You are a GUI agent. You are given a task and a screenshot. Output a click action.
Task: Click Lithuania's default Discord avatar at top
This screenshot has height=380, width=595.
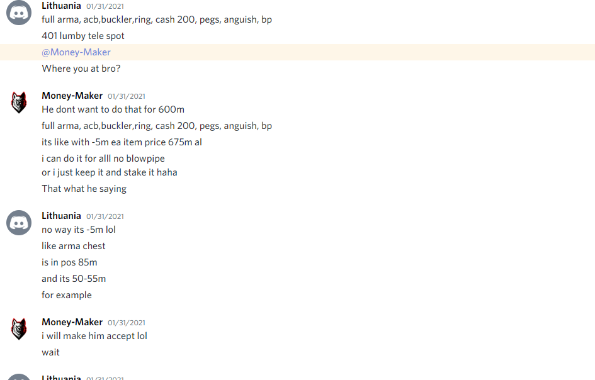(x=19, y=13)
